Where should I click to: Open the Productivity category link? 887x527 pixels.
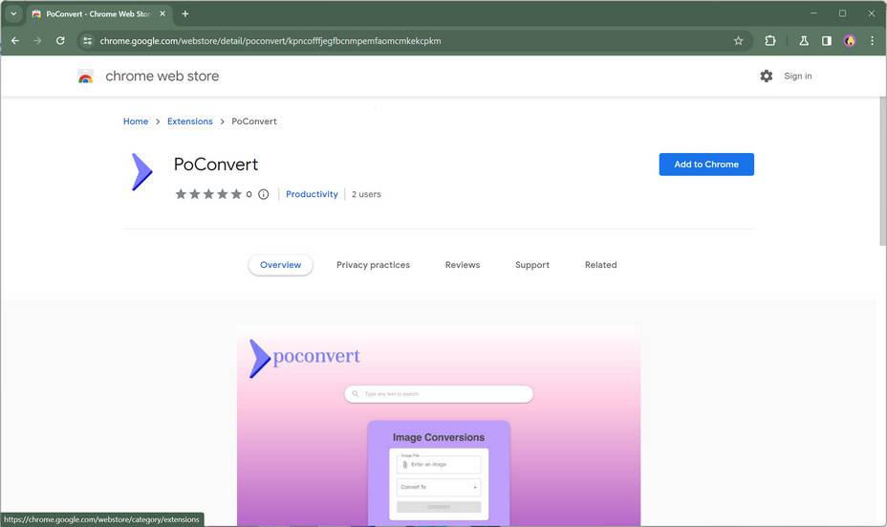(312, 194)
